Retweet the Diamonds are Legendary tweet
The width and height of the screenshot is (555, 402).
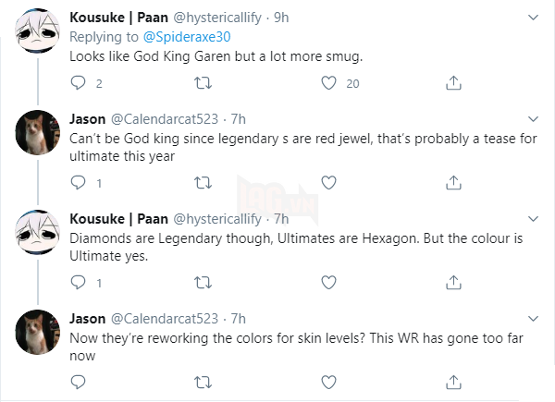[203, 282]
